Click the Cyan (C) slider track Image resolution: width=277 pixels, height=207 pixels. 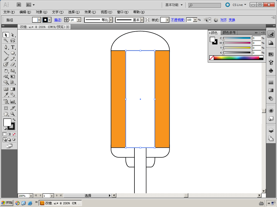(237, 38)
